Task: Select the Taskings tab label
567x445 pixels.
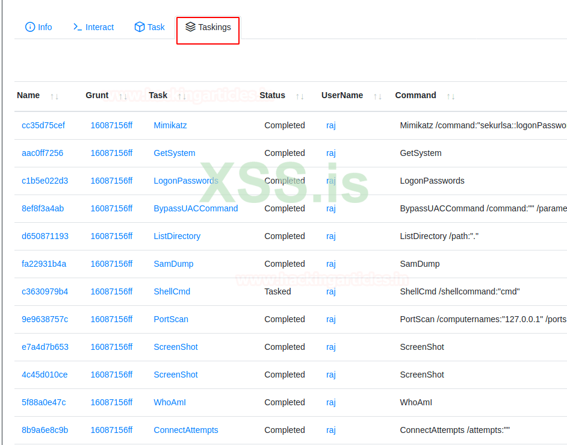Action: tap(214, 27)
